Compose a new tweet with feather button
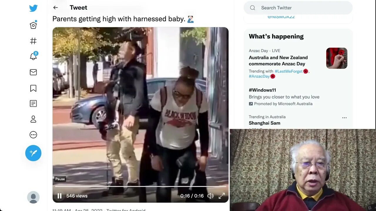This screenshot has height=211, width=376. [x=33, y=153]
